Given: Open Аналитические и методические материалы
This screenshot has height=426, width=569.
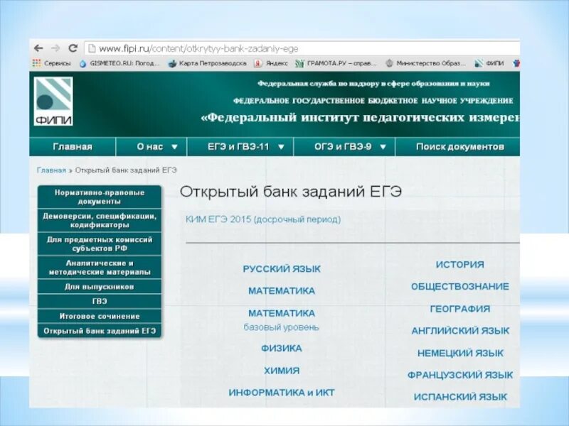Looking at the screenshot, I should (x=100, y=268).
